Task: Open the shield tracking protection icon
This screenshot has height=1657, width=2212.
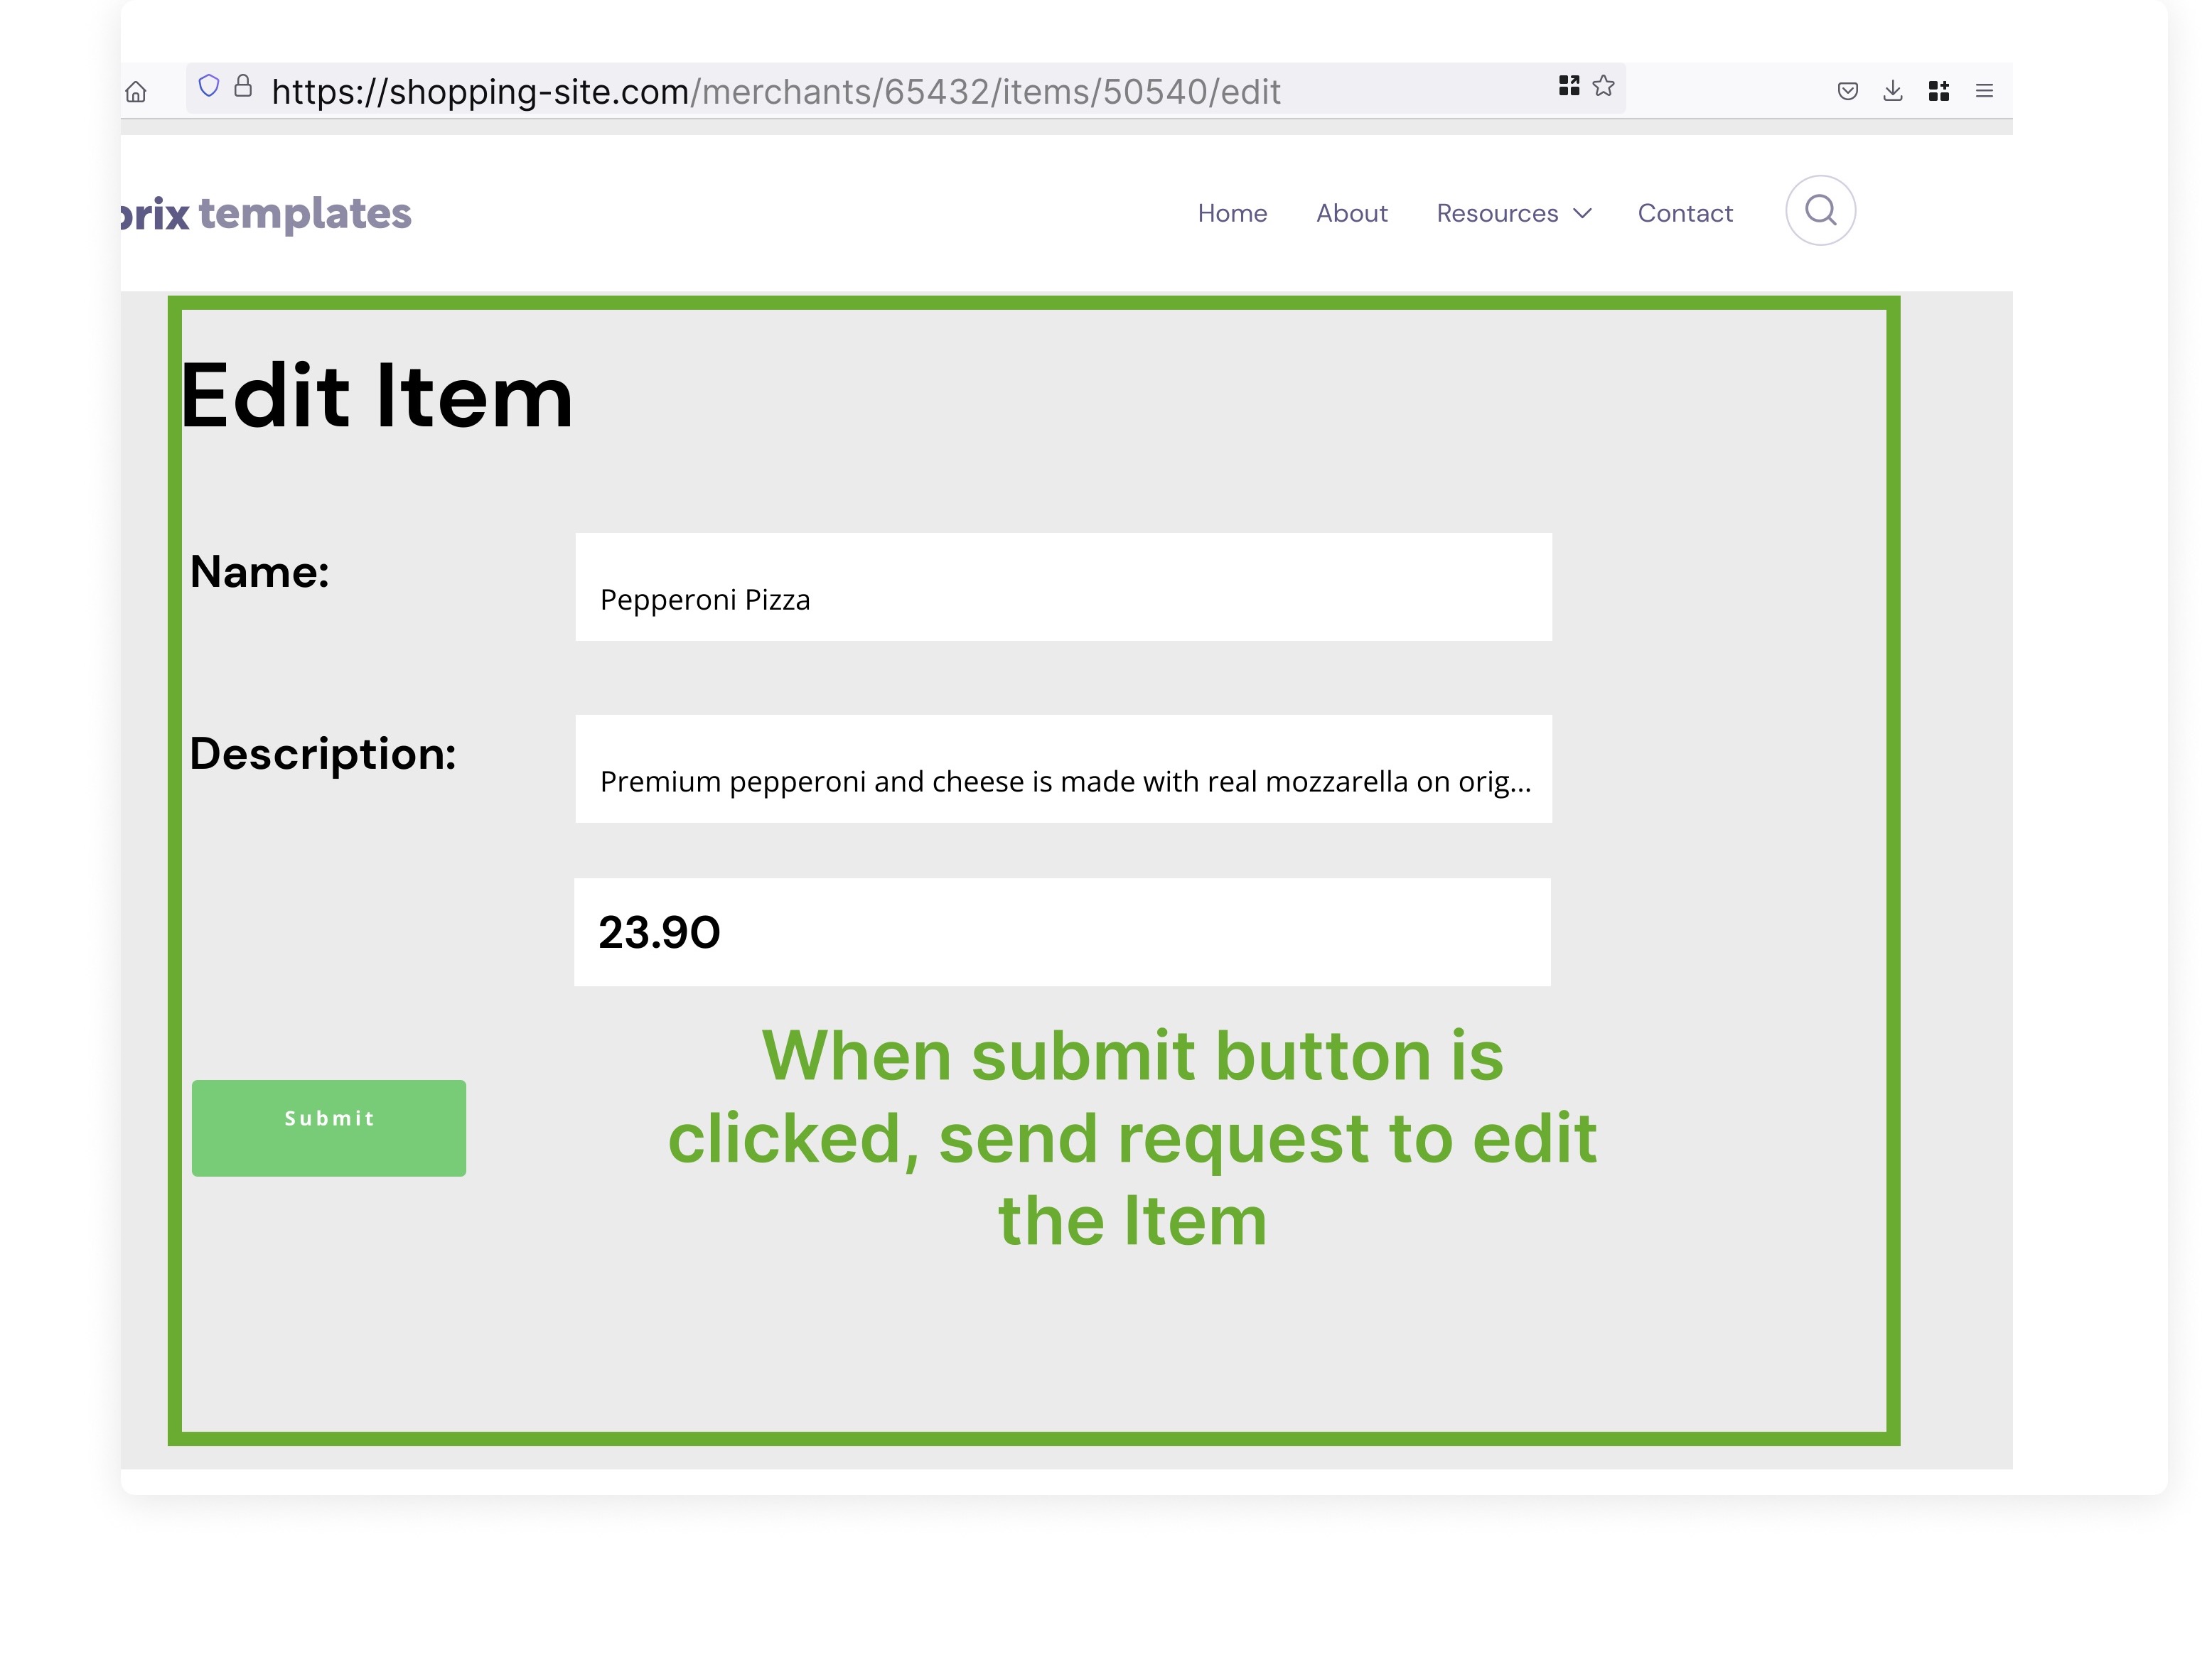Action: coord(209,86)
